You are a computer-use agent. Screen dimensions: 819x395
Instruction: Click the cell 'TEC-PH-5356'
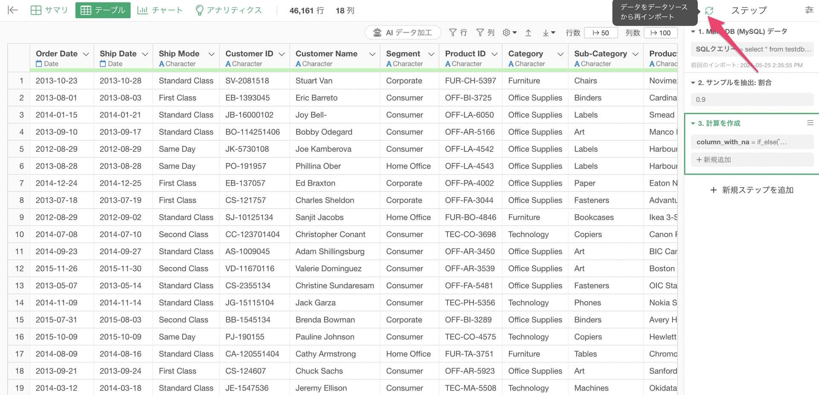470,302
